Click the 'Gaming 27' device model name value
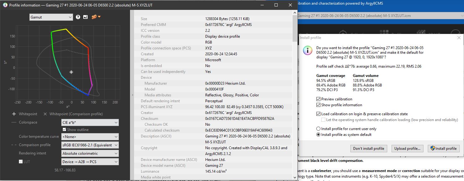Image resolution: width=464 pixels, height=181 pixels. point(214,165)
